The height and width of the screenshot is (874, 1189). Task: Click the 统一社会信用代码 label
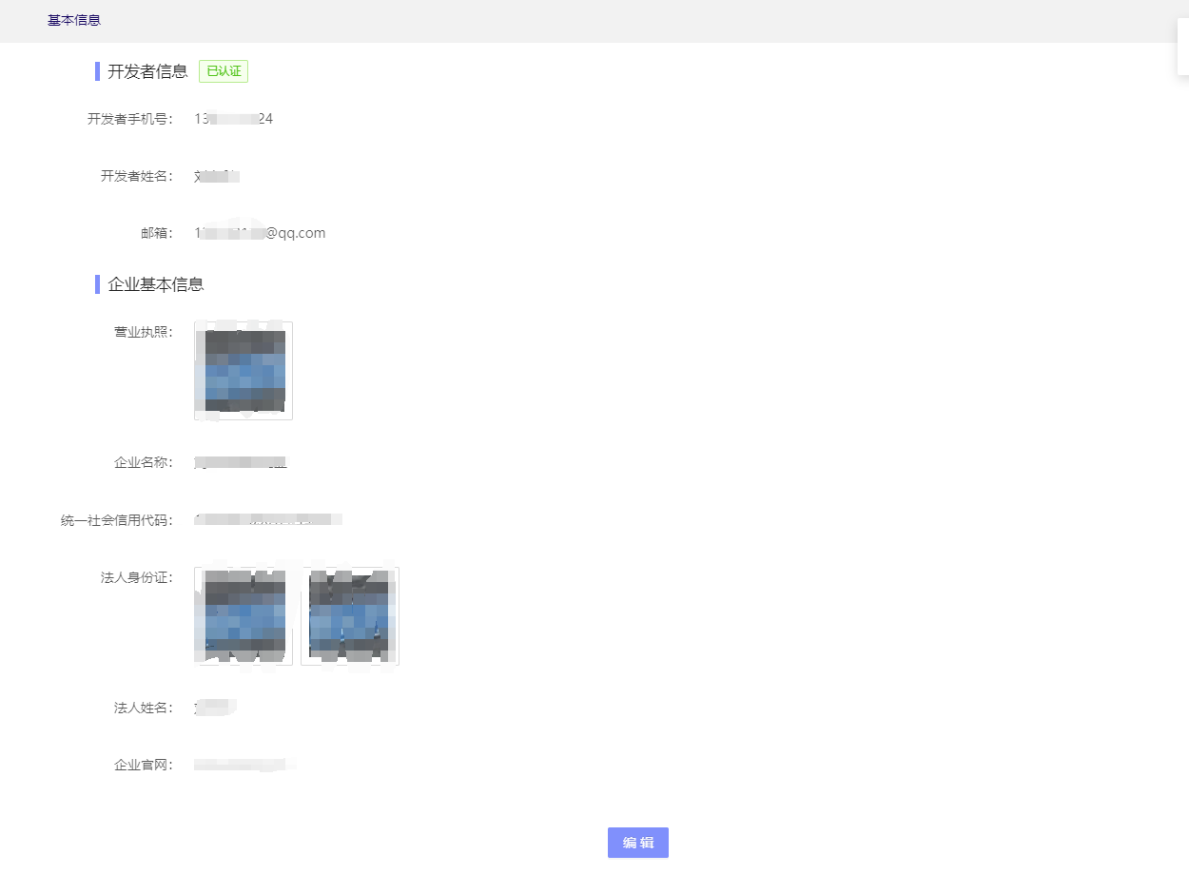click(x=117, y=520)
